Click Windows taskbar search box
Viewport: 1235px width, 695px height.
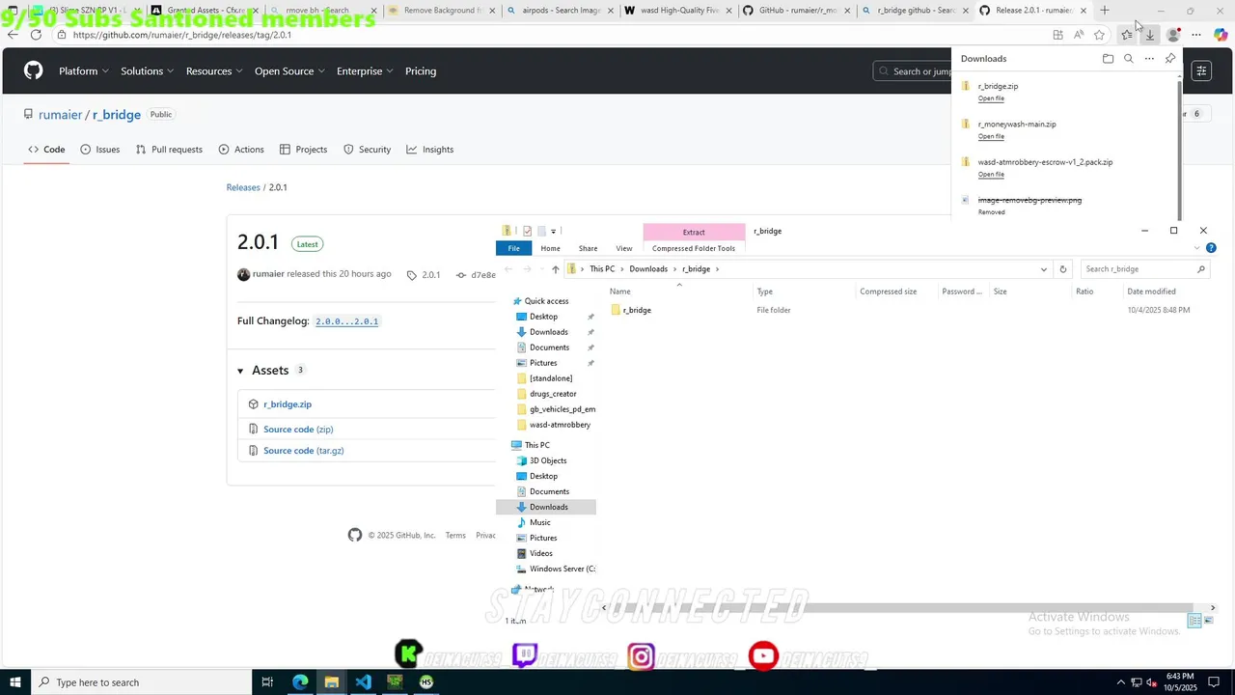(142, 682)
